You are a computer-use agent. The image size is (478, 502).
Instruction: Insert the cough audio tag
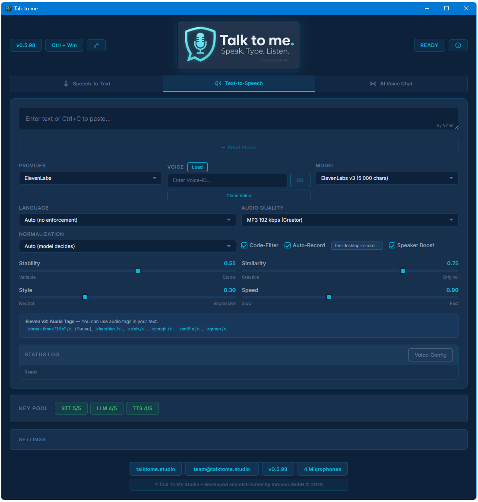(x=161, y=329)
